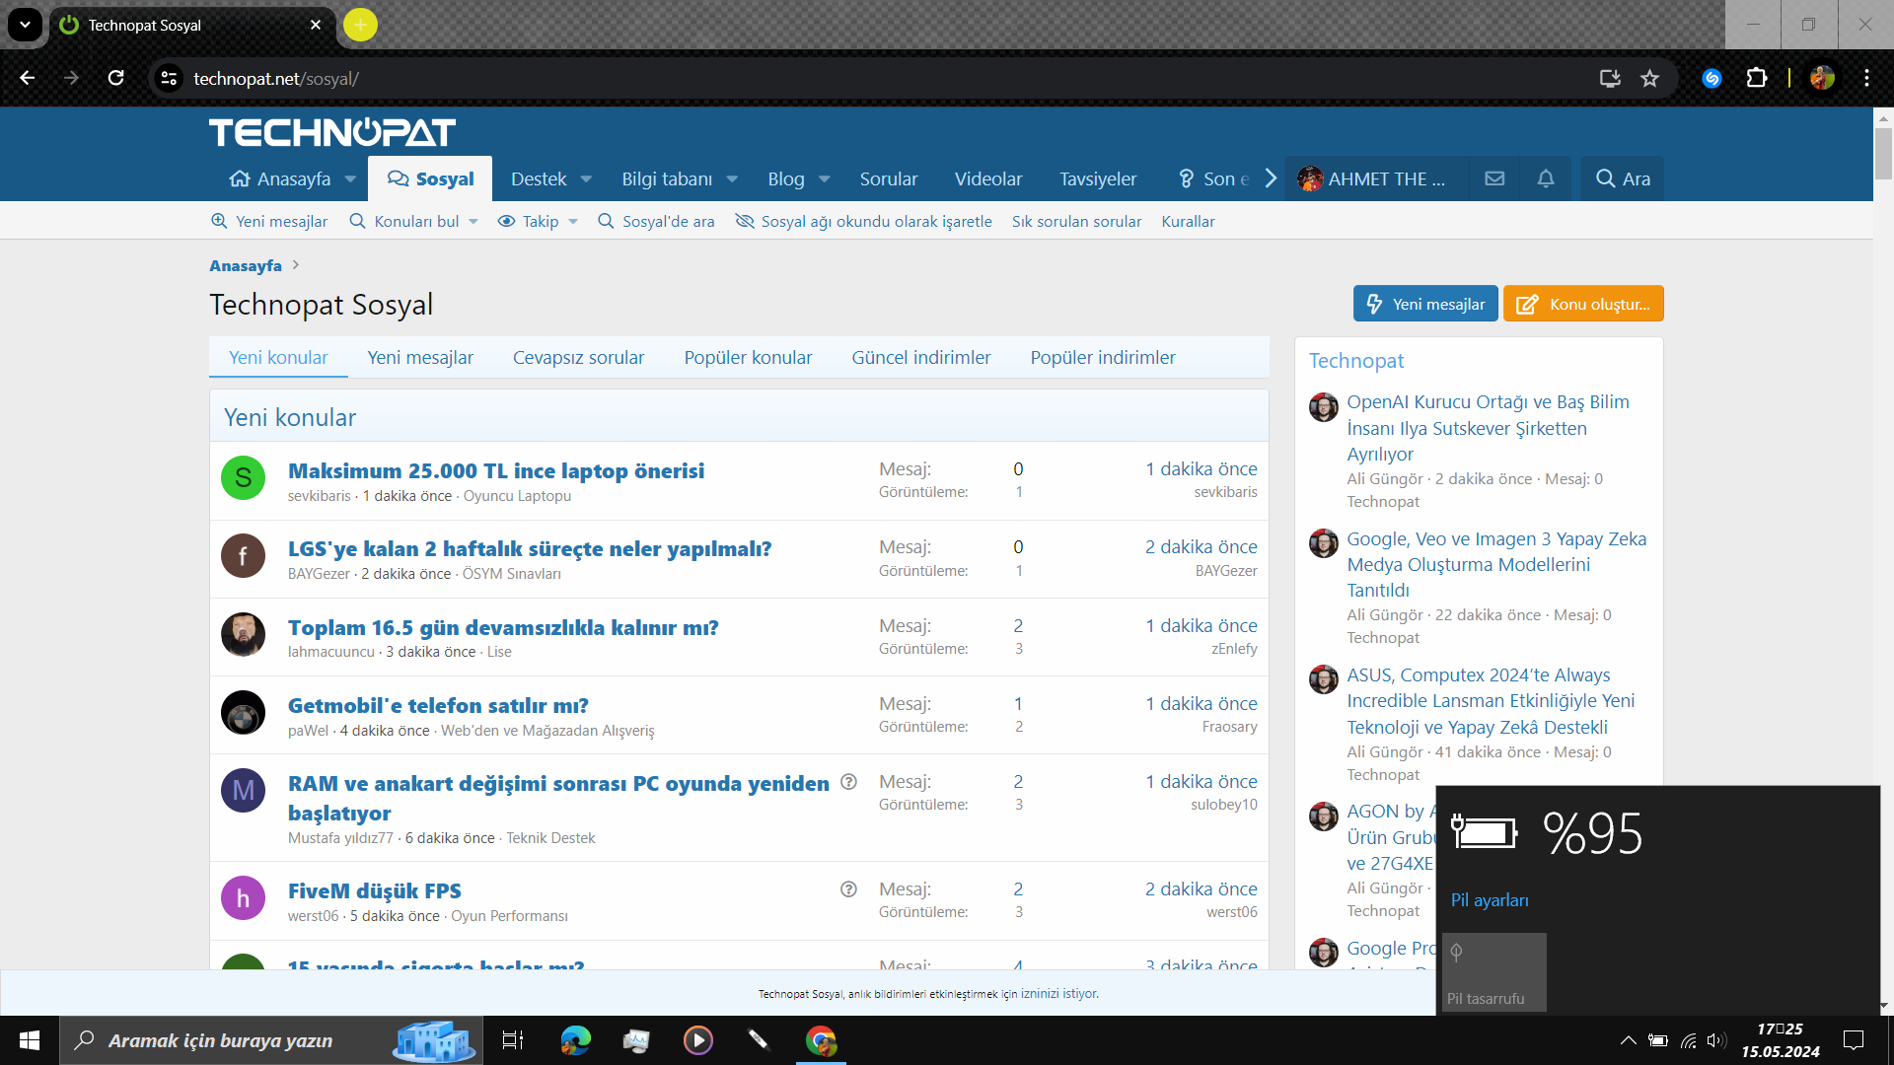The height and width of the screenshot is (1065, 1894).
Task: Click the Windows Task View icon
Action: 513,1040
